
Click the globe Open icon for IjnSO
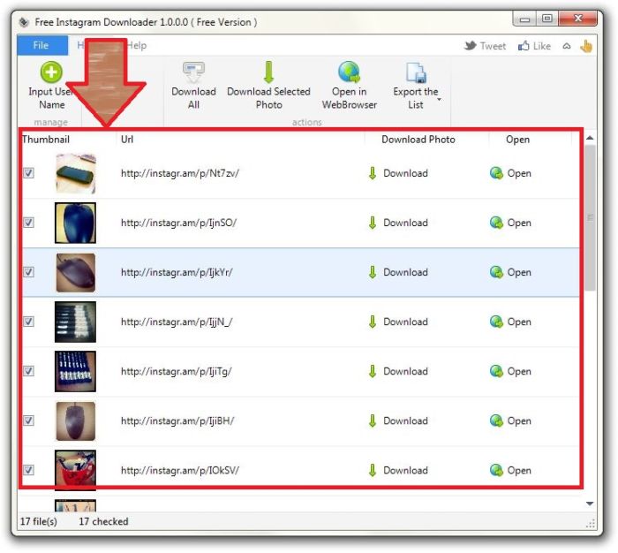point(496,223)
